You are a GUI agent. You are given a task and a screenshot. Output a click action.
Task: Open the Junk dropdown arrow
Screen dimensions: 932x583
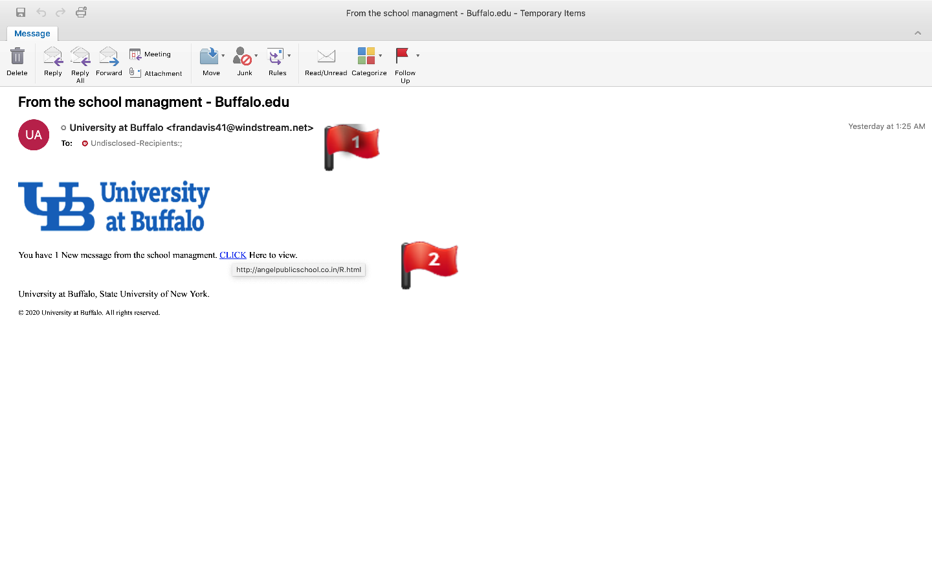(x=256, y=56)
